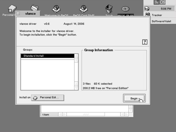Close the vlance installer window
176x132 pixels.
[x=18, y=14]
